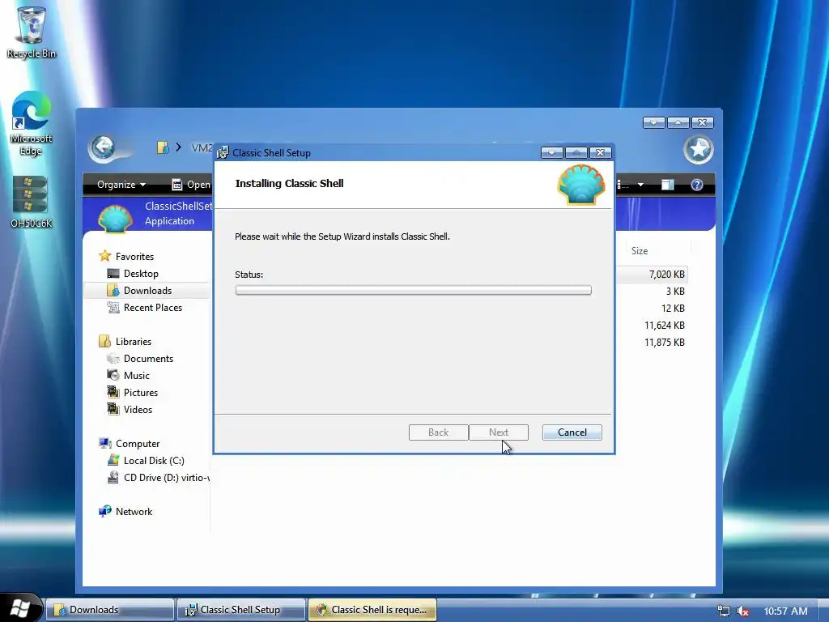Click the Computer icon in sidebar
Image resolution: width=829 pixels, height=622 pixels.
point(104,443)
